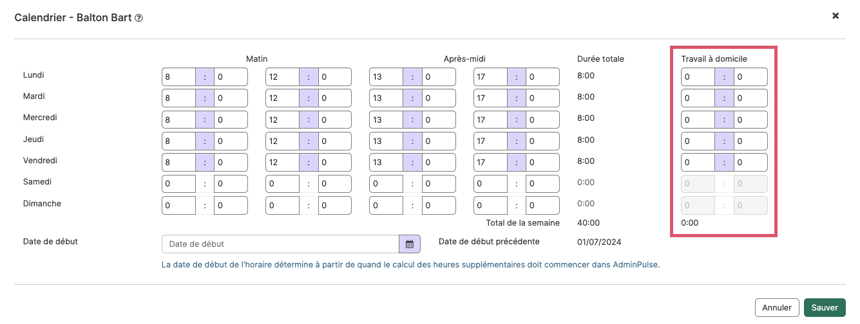
Task: Click Travail à domicile weekly total 0:00
Action: pyautogui.click(x=689, y=223)
